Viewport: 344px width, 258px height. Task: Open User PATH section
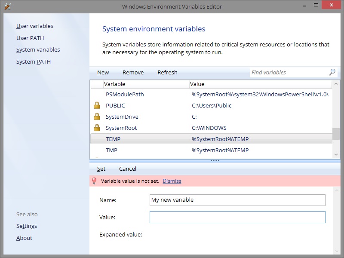coord(30,38)
